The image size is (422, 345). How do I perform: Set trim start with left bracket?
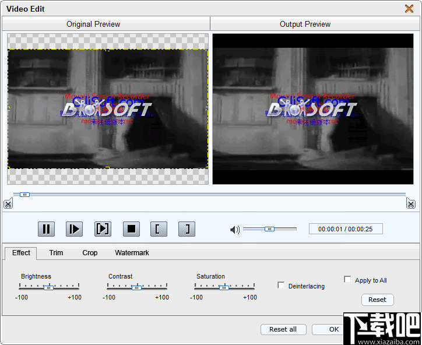(159, 229)
